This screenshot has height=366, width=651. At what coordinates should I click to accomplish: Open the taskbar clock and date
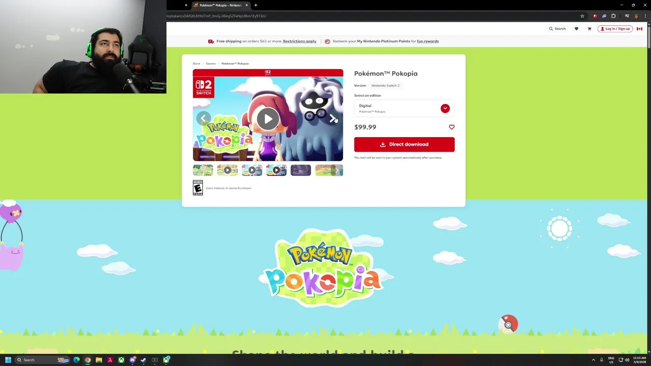[639, 360]
